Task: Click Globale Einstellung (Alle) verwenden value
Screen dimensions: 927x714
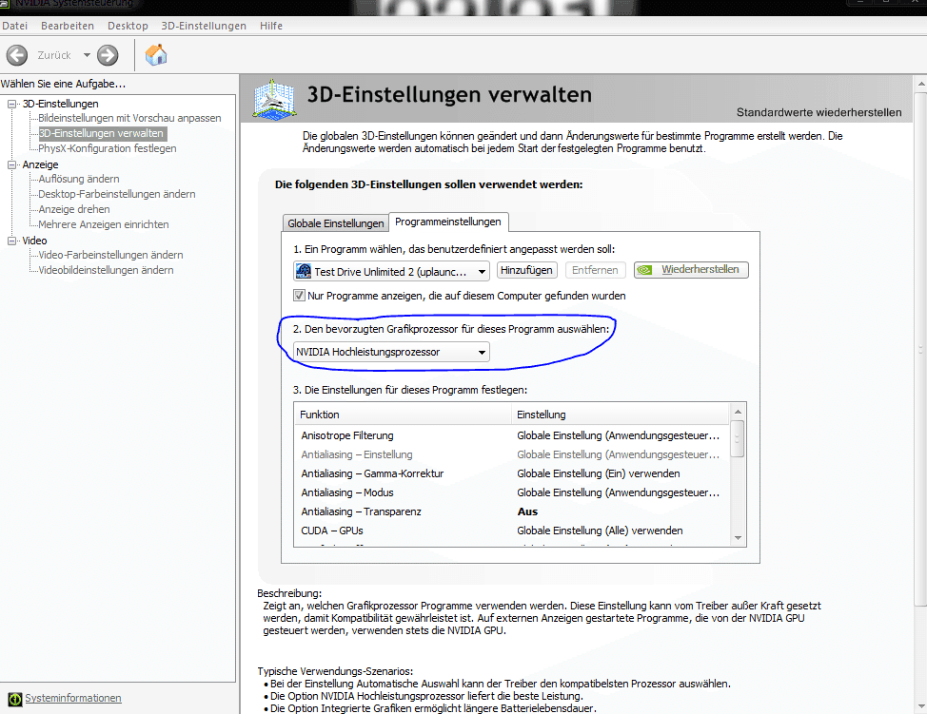Action: [x=600, y=531]
